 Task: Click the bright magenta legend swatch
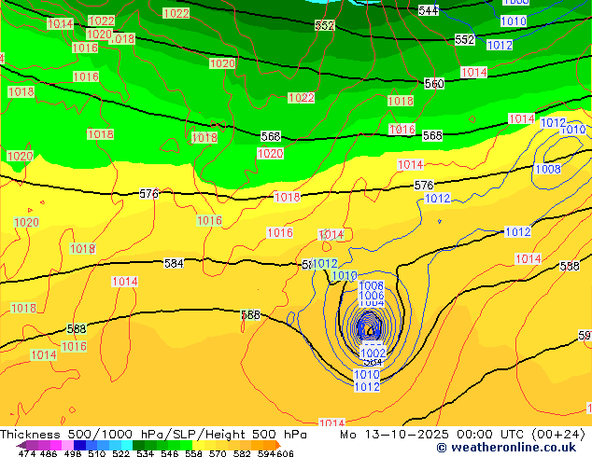pyautogui.click(x=56, y=445)
